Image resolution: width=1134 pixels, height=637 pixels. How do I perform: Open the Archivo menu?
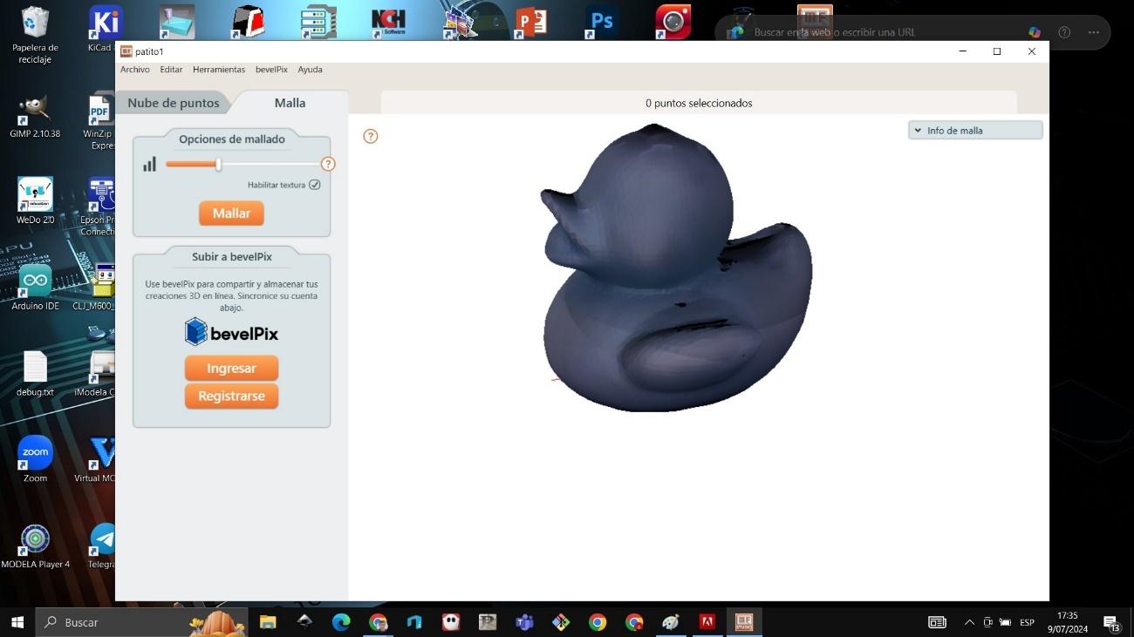point(135,70)
